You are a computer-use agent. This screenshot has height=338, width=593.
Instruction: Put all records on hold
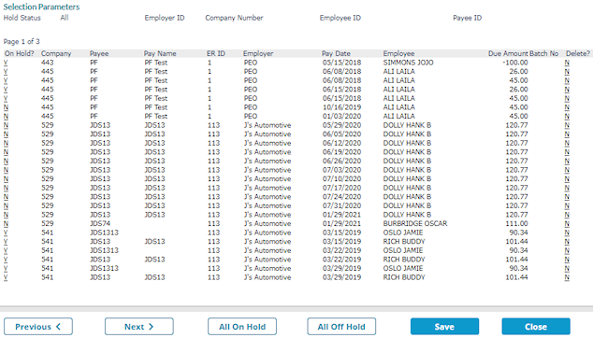click(x=242, y=327)
